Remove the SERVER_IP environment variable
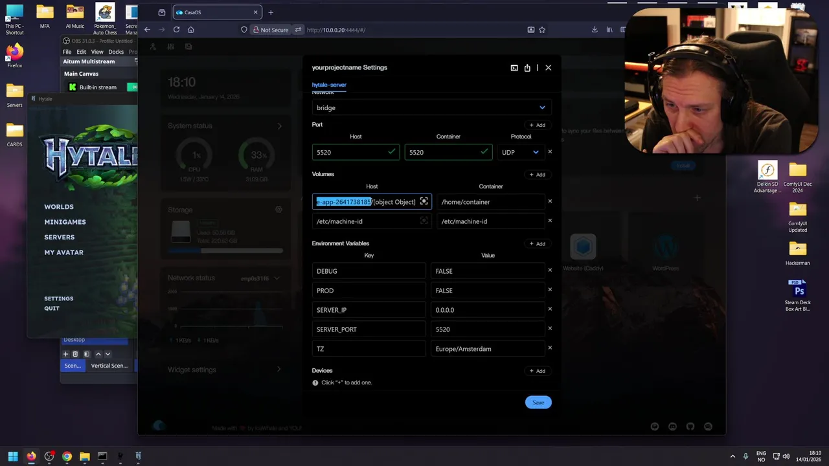Screen dimensions: 829x466 click(x=550, y=309)
